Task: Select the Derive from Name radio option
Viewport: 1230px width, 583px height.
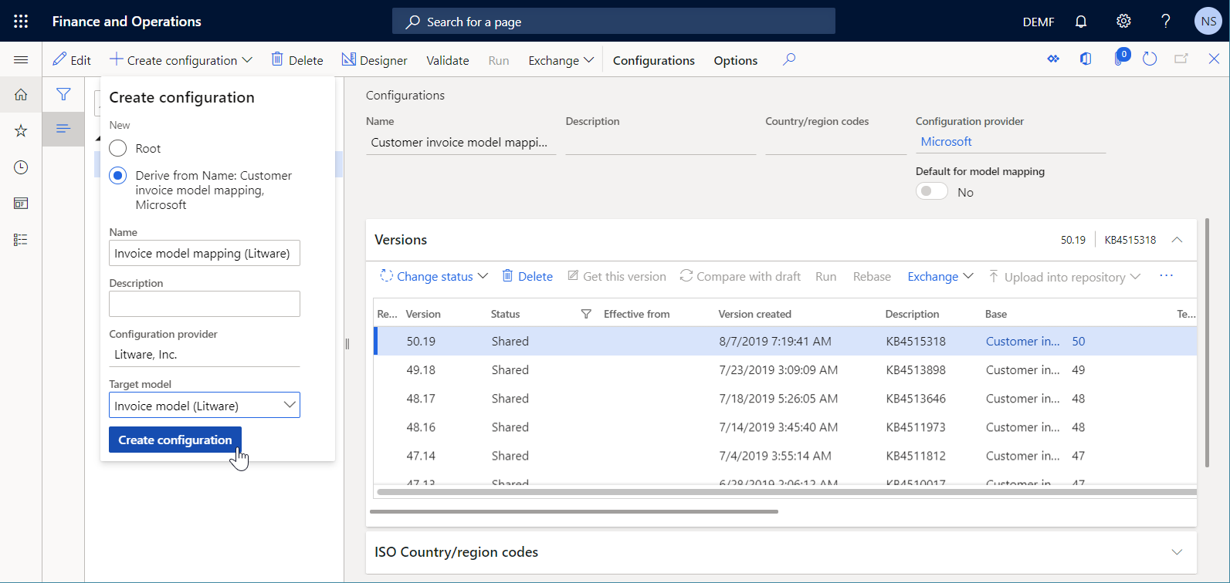Action: point(118,176)
